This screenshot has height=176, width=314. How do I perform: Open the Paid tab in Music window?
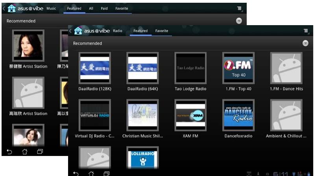(104, 8)
